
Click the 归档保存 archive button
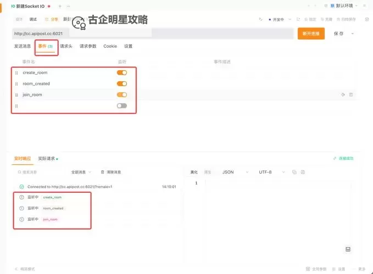coord(346,19)
